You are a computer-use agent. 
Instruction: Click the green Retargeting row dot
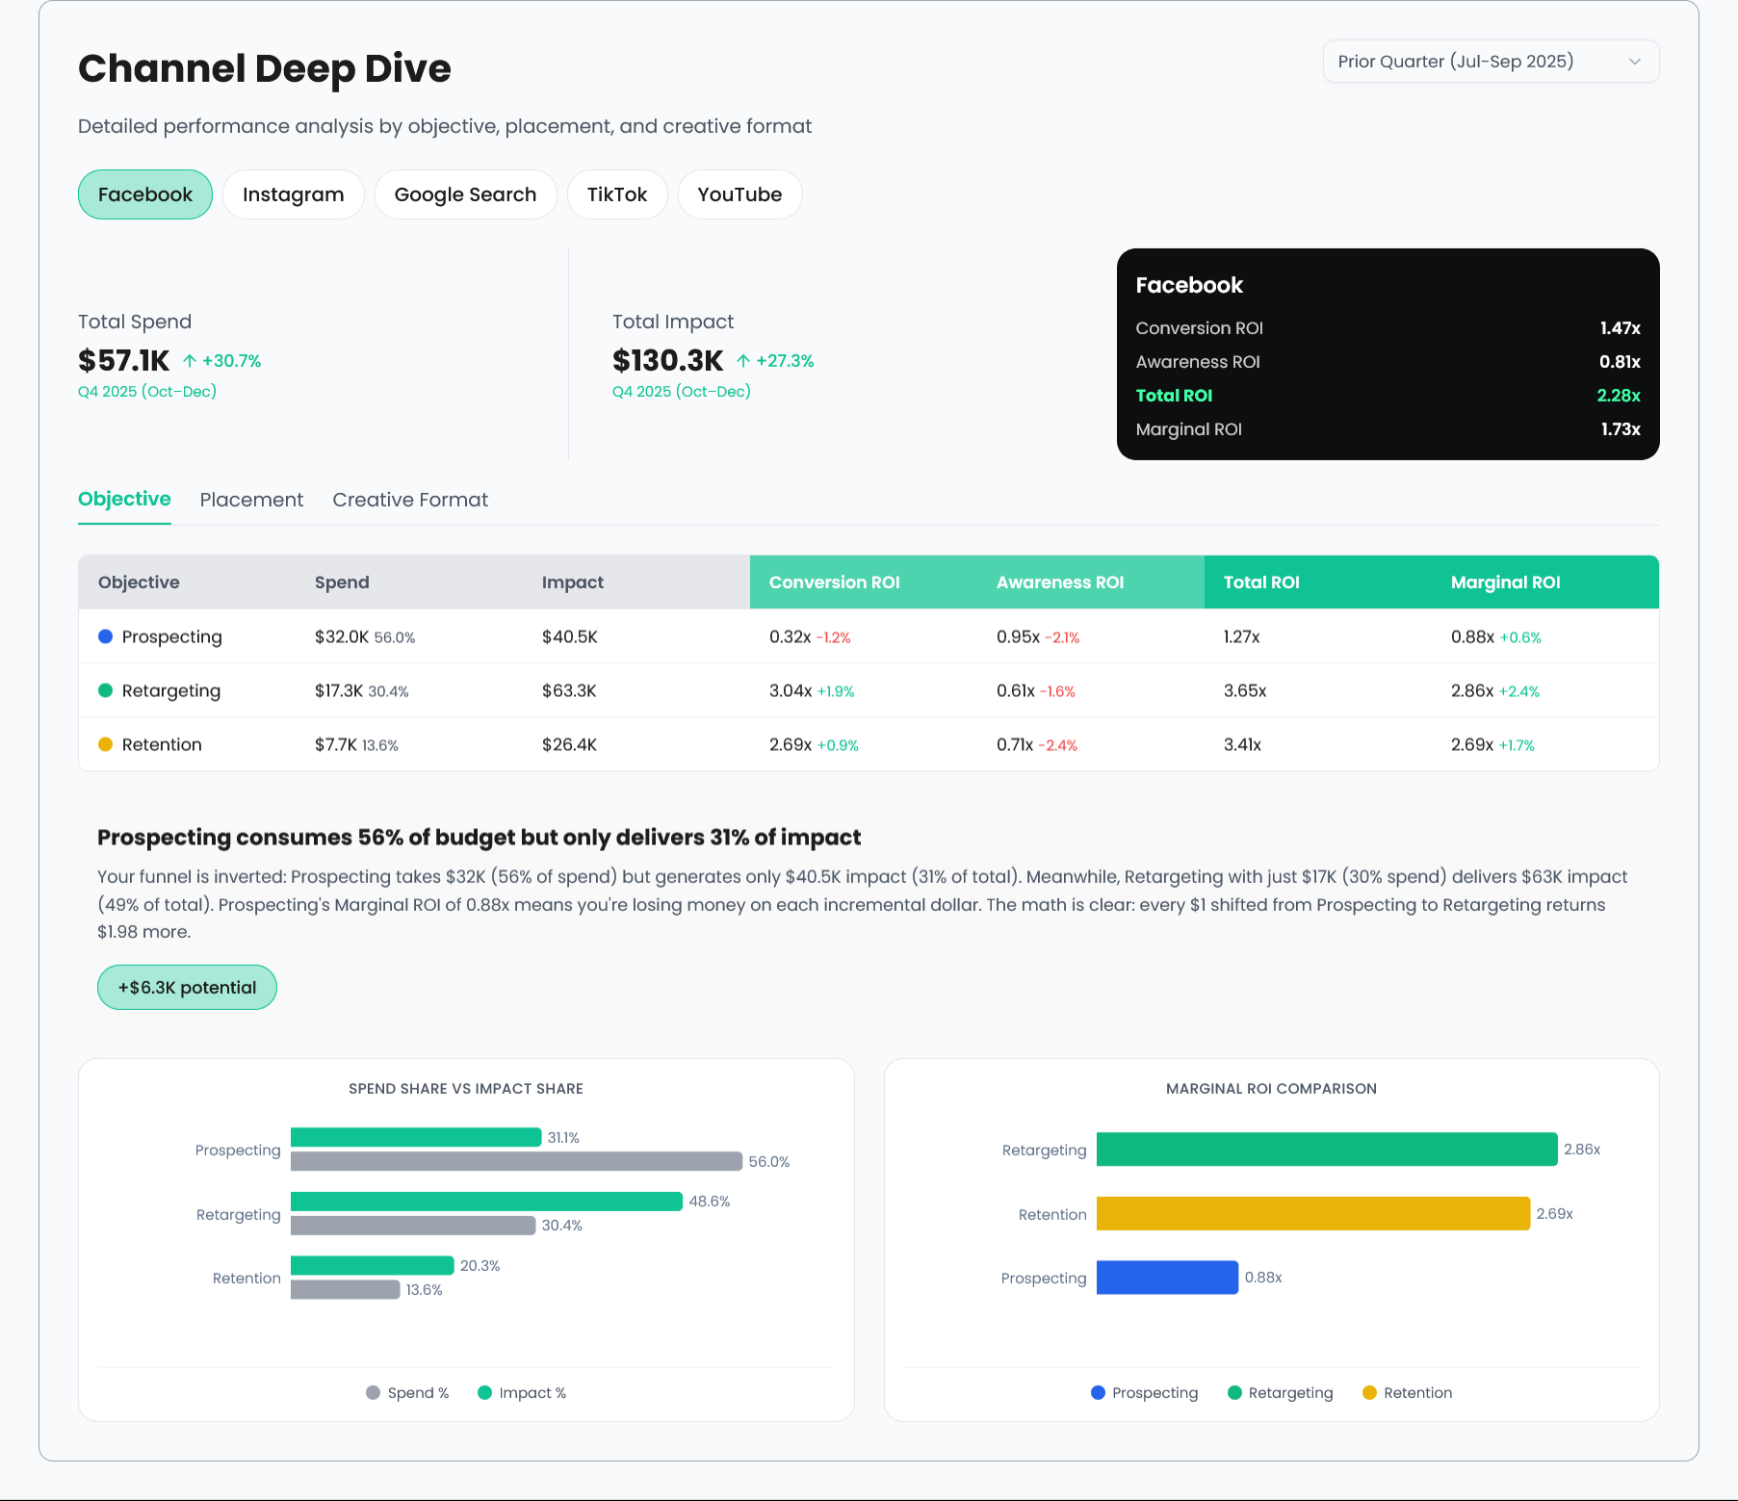106,690
